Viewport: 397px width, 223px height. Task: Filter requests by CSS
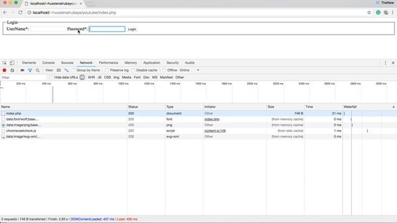click(107, 77)
